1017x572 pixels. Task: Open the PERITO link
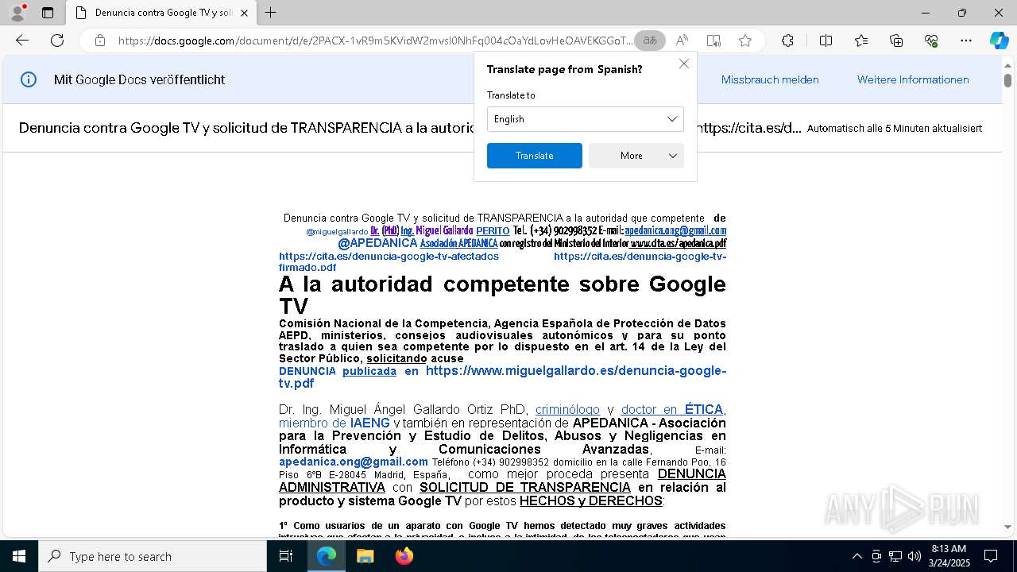493,230
